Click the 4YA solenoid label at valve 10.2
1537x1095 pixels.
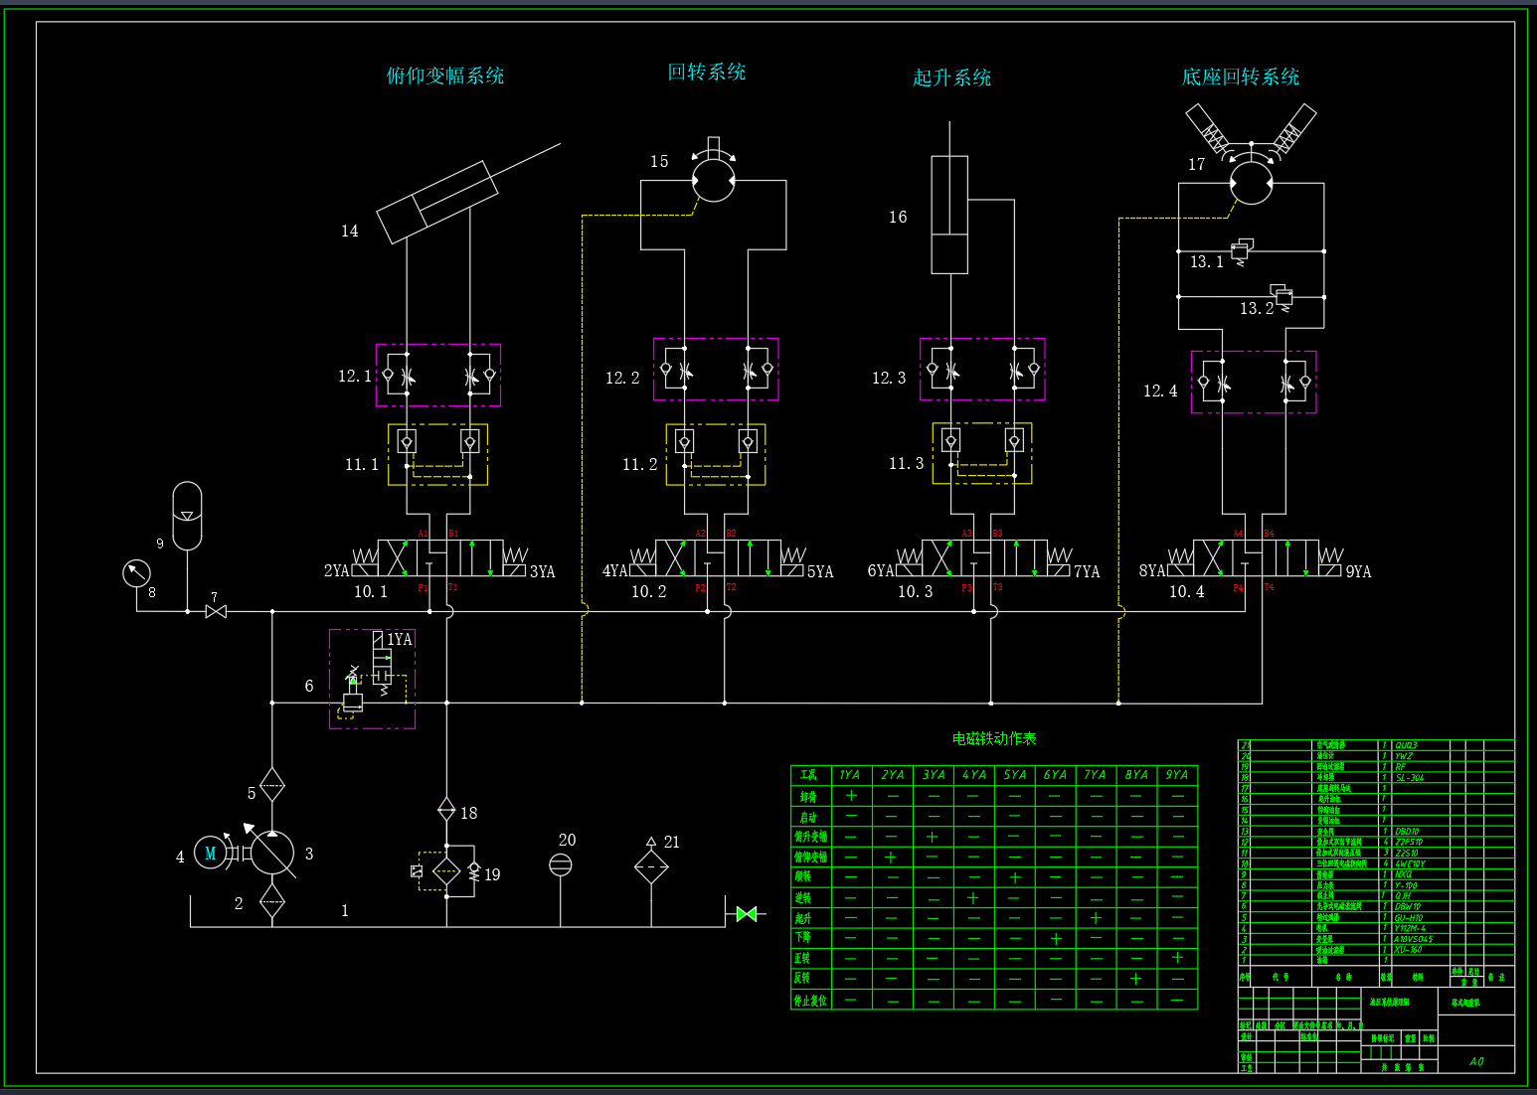click(614, 571)
